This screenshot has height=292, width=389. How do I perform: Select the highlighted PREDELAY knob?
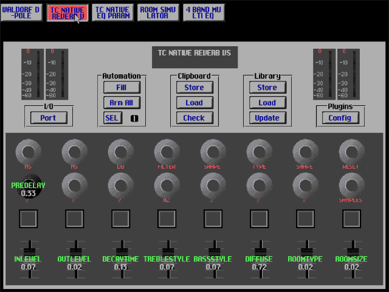point(29,186)
